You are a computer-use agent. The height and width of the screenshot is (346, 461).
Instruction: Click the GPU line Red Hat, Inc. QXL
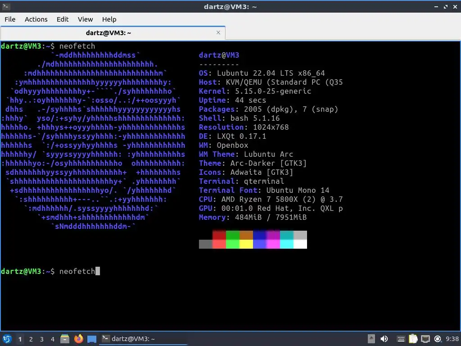coord(271,208)
